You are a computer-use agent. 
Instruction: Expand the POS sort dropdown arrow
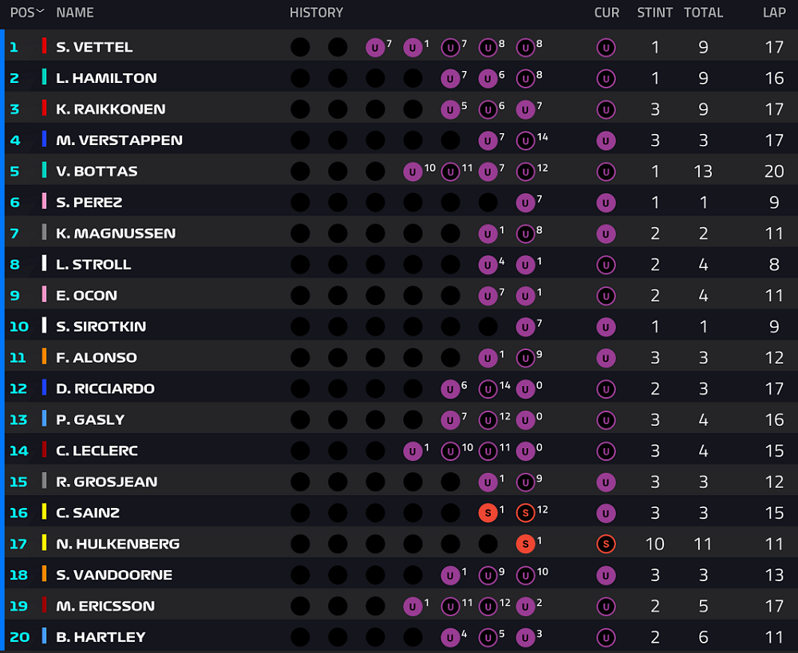tap(40, 10)
